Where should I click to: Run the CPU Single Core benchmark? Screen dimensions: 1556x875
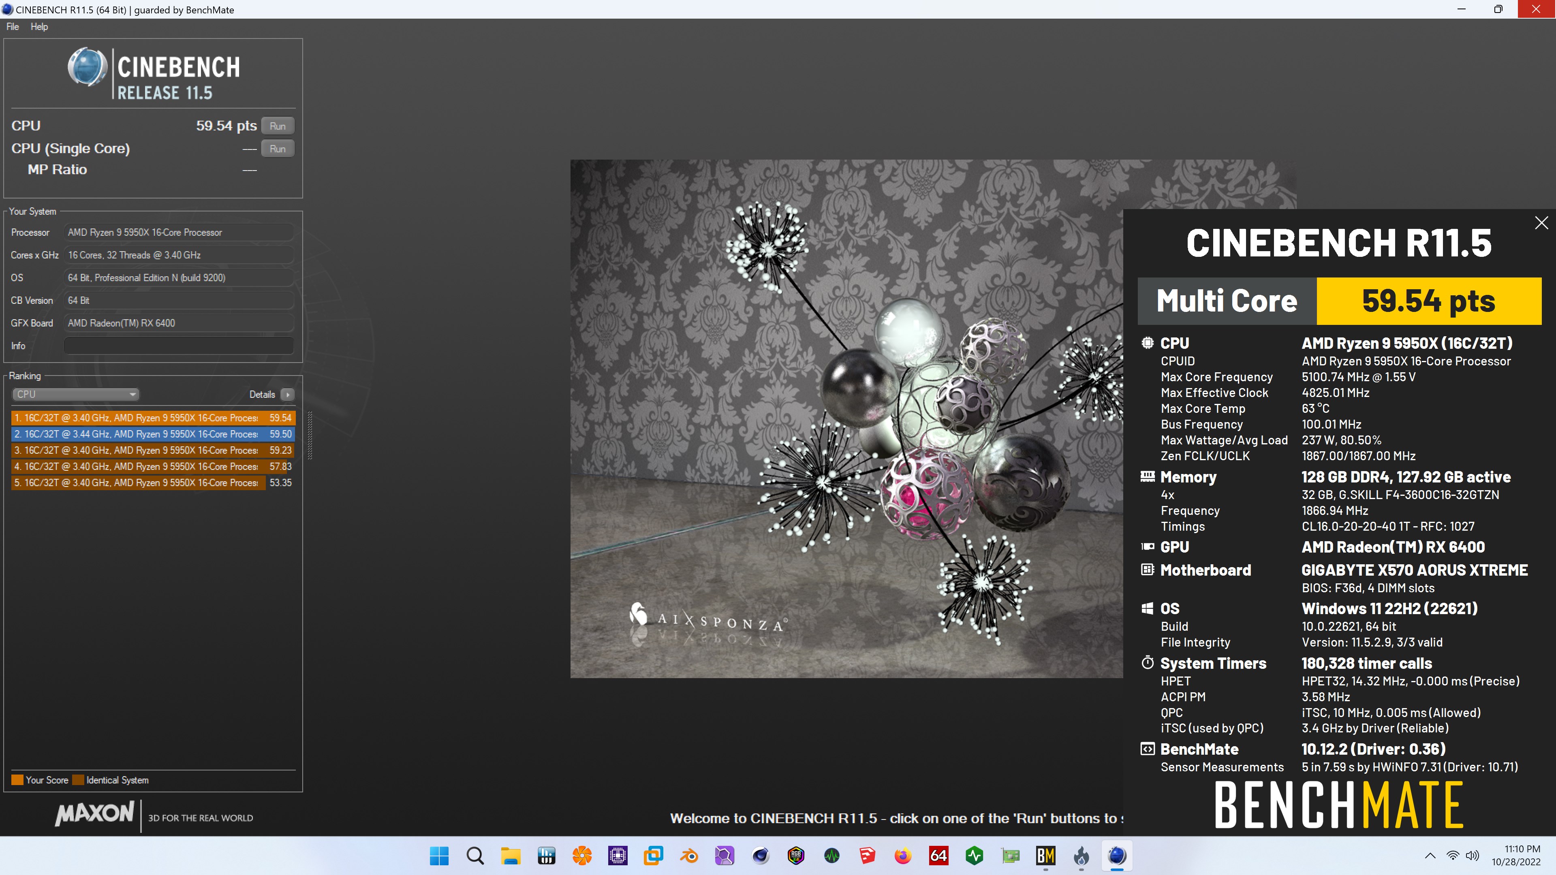click(278, 149)
